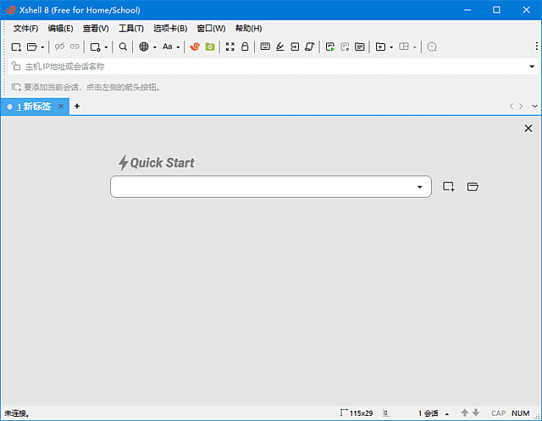Create new session beside Quick Start box

tap(449, 187)
